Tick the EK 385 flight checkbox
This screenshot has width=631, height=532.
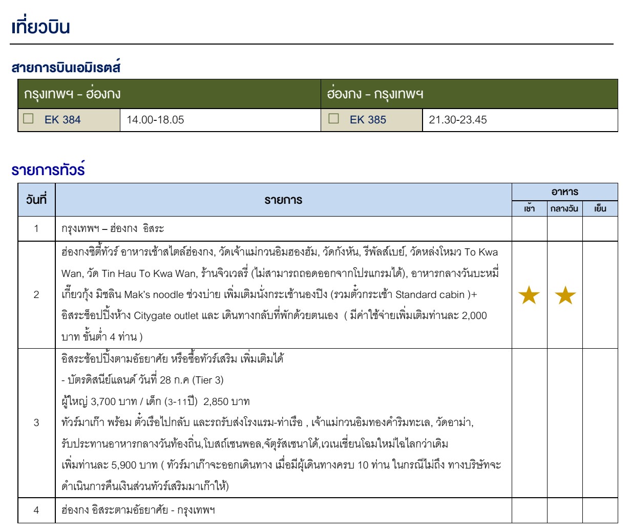coord(334,119)
